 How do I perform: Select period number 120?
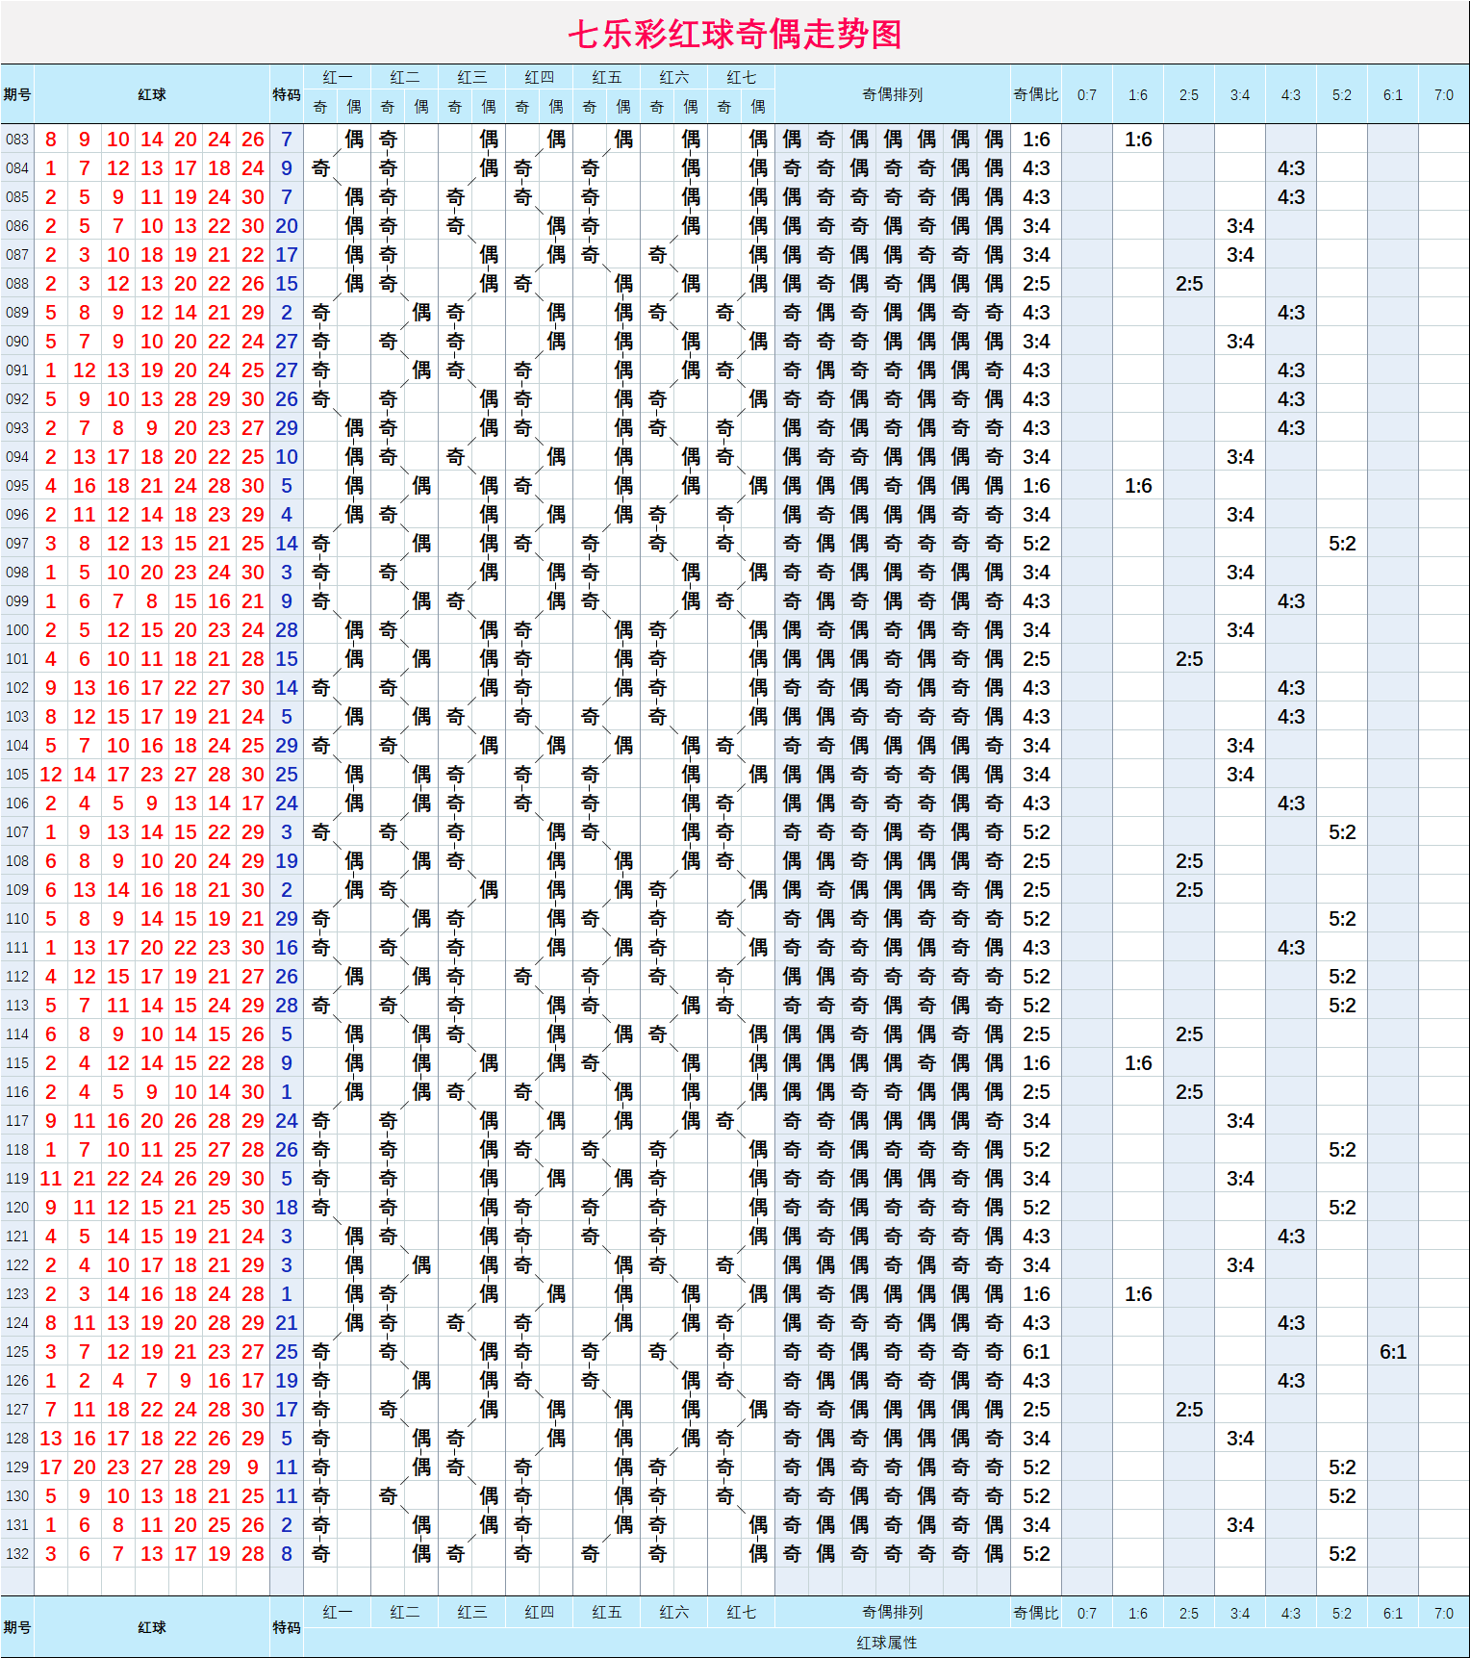tap(17, 1208)
